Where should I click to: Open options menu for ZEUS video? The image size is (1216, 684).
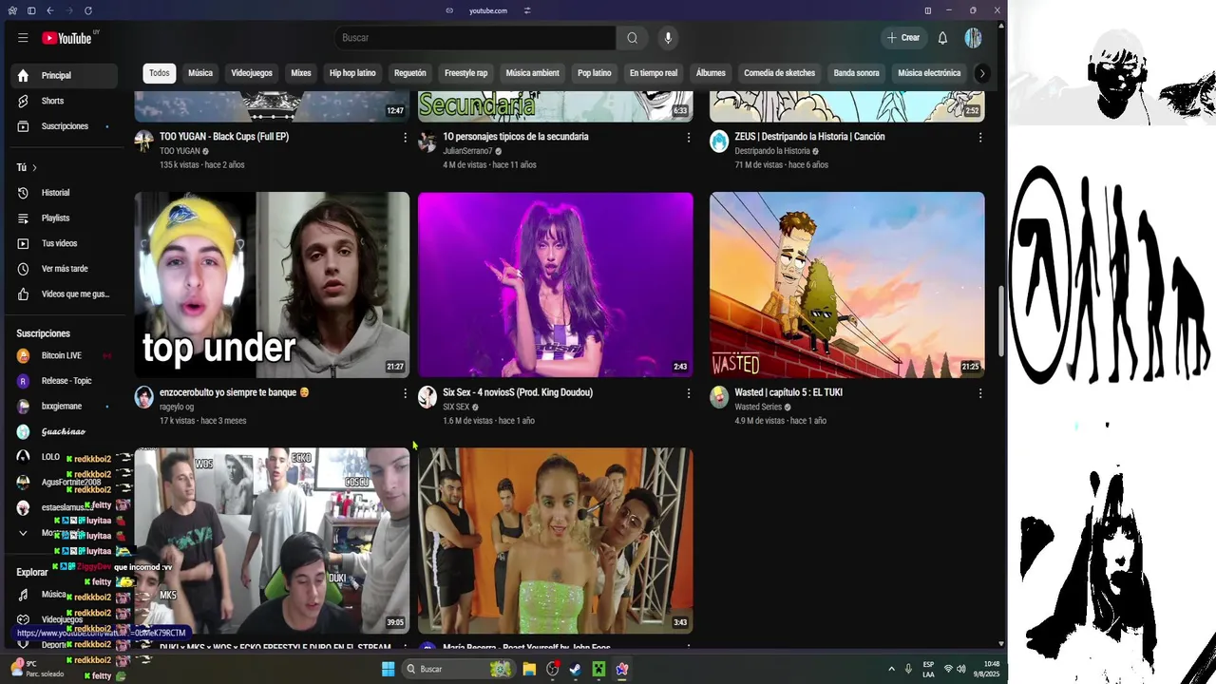click(x=980, y=138)
